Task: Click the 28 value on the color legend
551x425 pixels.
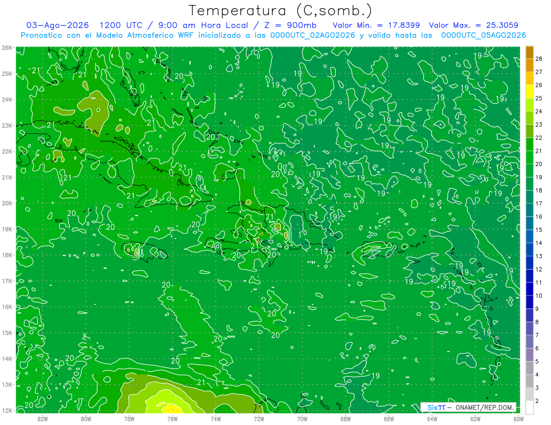Action: click(539, 58)
